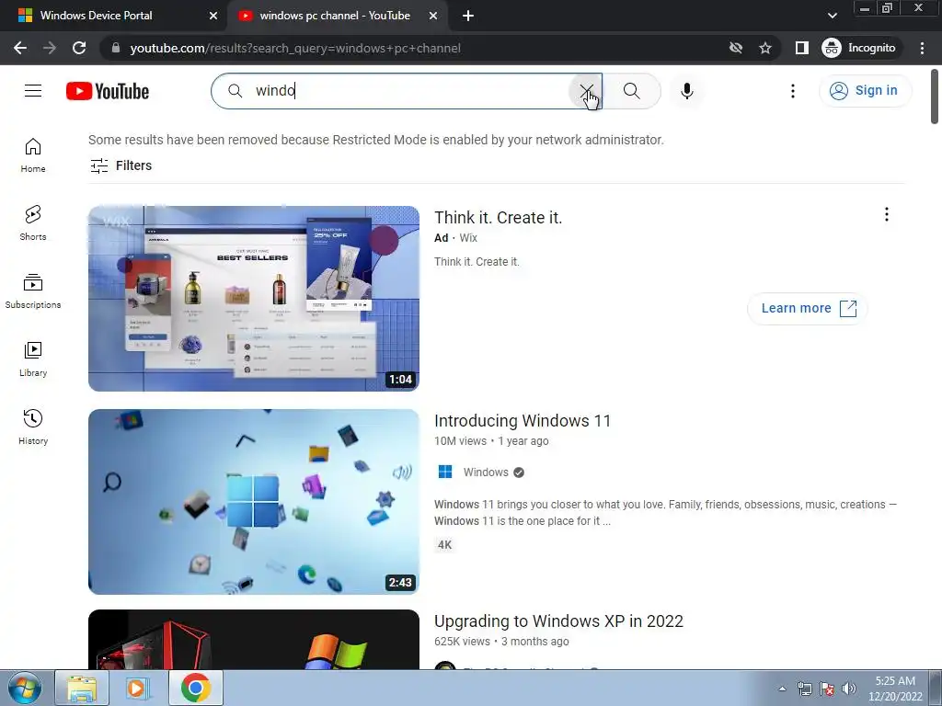The image size is (942, 706).
Task: Open the Incognito profile button
Action: [859, 48]
